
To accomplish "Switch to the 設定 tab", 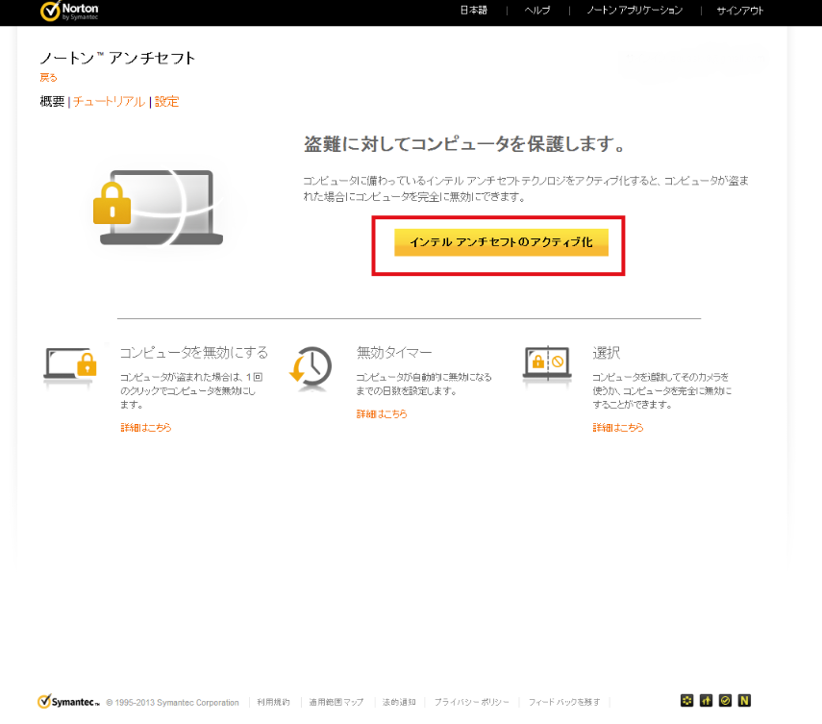I will (x=166, y=101).
